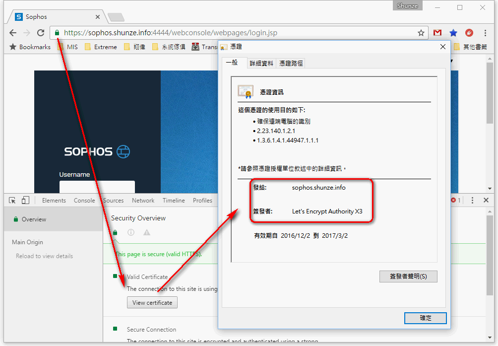Confirm the certificate dialog with 確定

(x=425, y=318)
